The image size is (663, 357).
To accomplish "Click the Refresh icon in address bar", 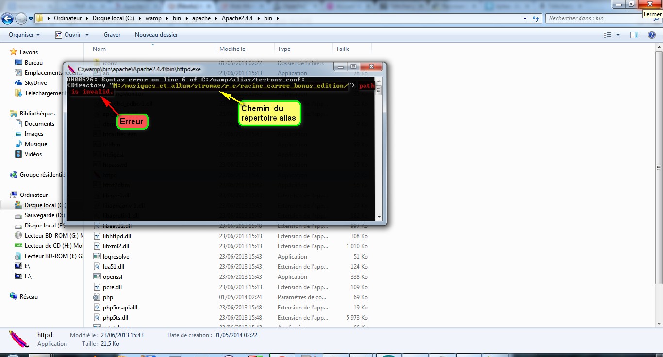I will click(535, 18).
